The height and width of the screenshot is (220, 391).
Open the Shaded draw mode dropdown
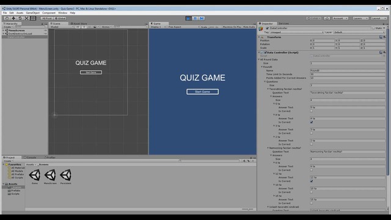pyautogui.click(x=62, y=27)
